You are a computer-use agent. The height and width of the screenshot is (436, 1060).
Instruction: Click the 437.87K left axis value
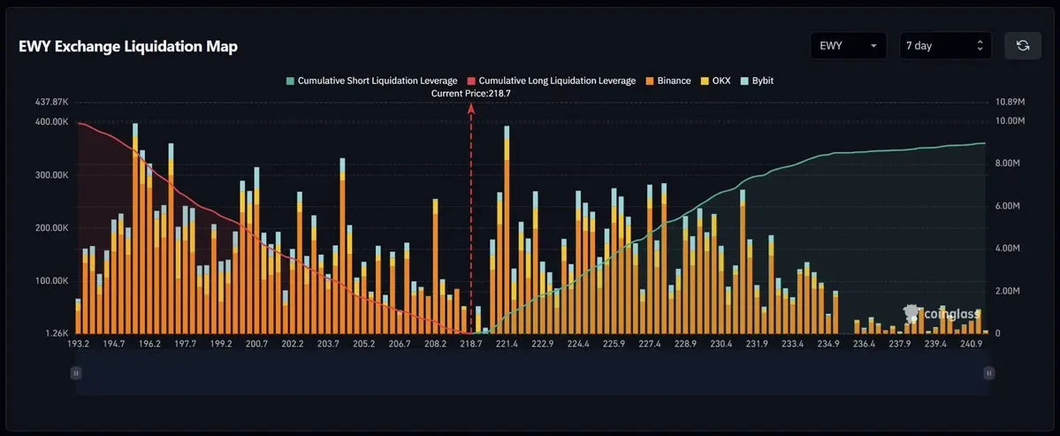(x=52, y=102)
